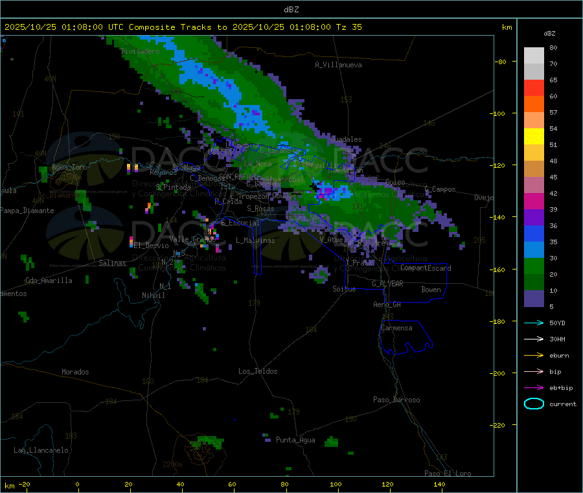Pick the purple 36–39 dBZ legend swatch
This screenshot has width=583, height=493.
click(x=534, y=218)
